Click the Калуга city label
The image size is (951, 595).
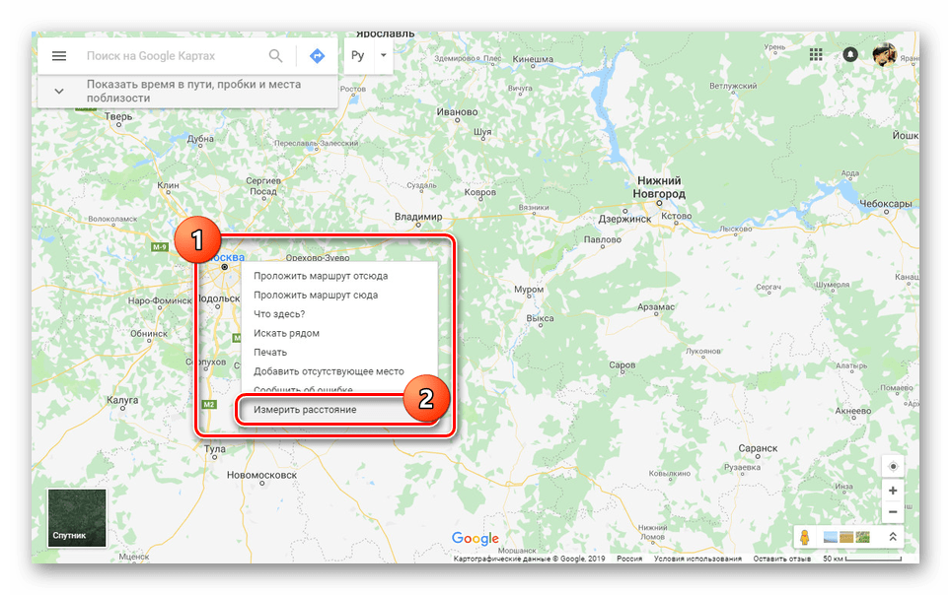pos(122,400)
